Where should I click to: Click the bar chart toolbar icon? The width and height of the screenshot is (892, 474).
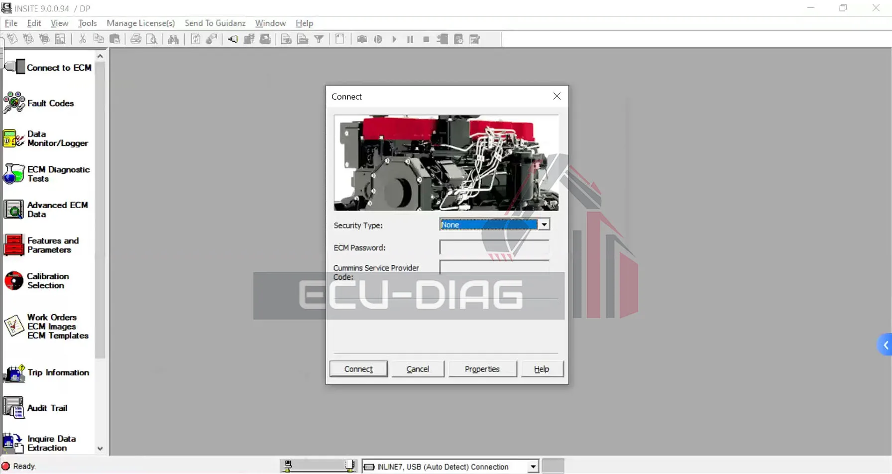(x=60, y=39)
